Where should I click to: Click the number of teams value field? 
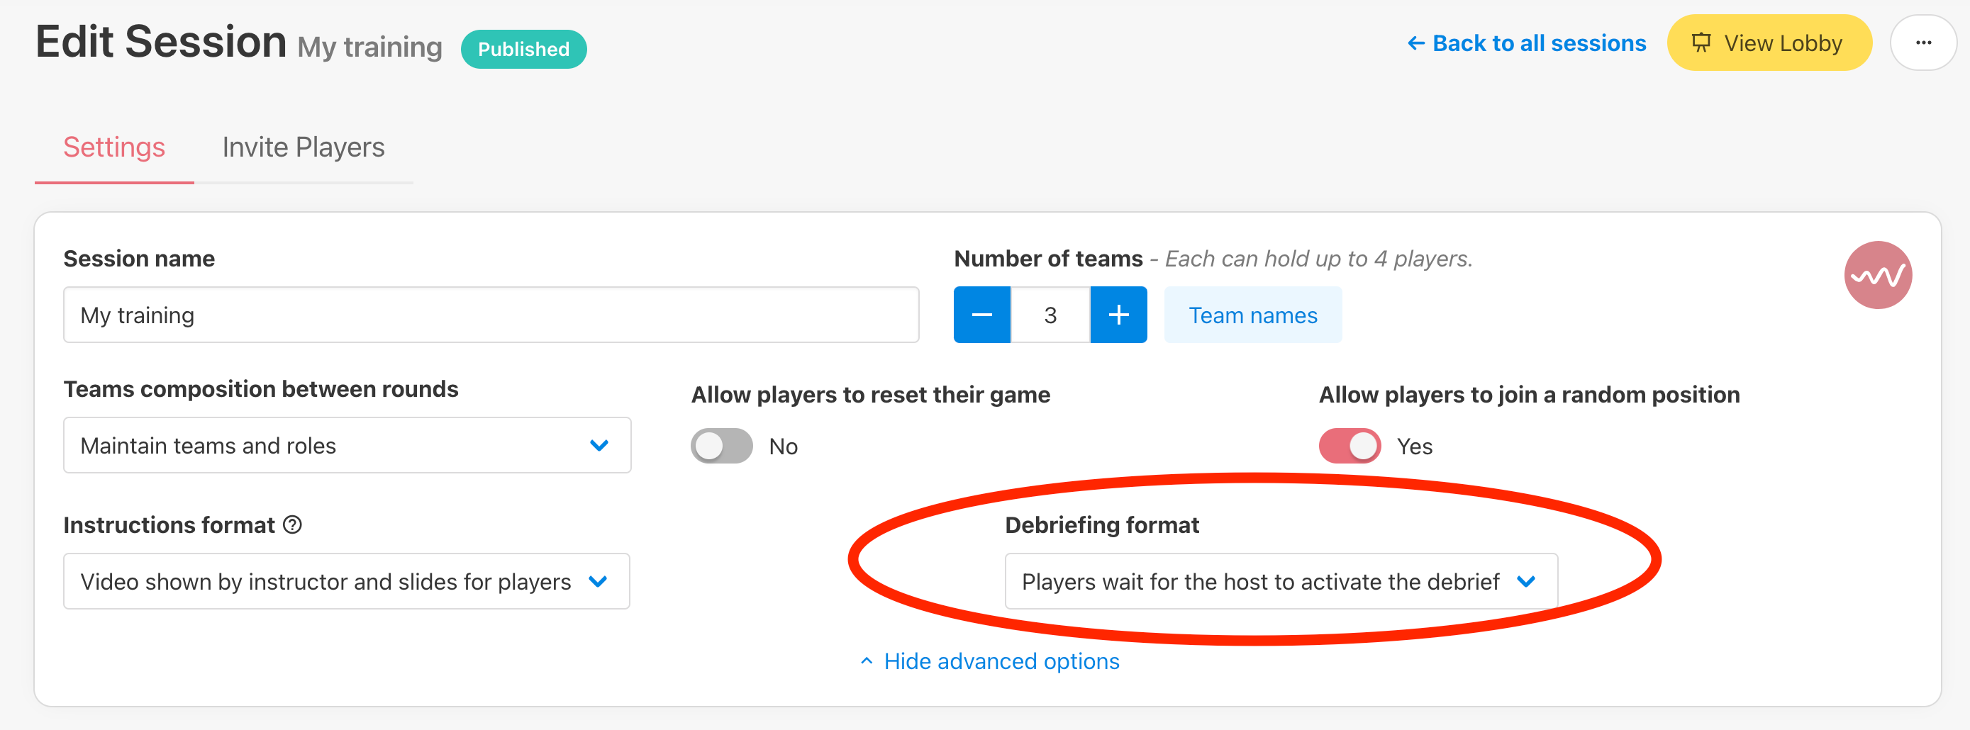1050,315
